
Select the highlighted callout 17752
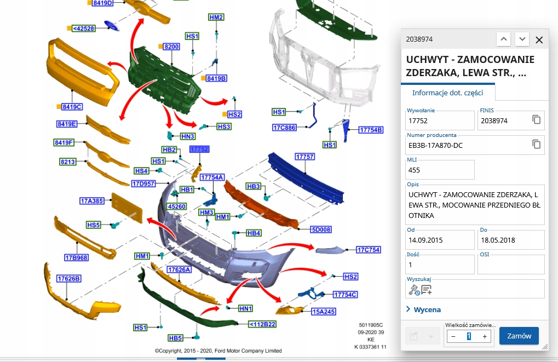[x=199, y=149]
